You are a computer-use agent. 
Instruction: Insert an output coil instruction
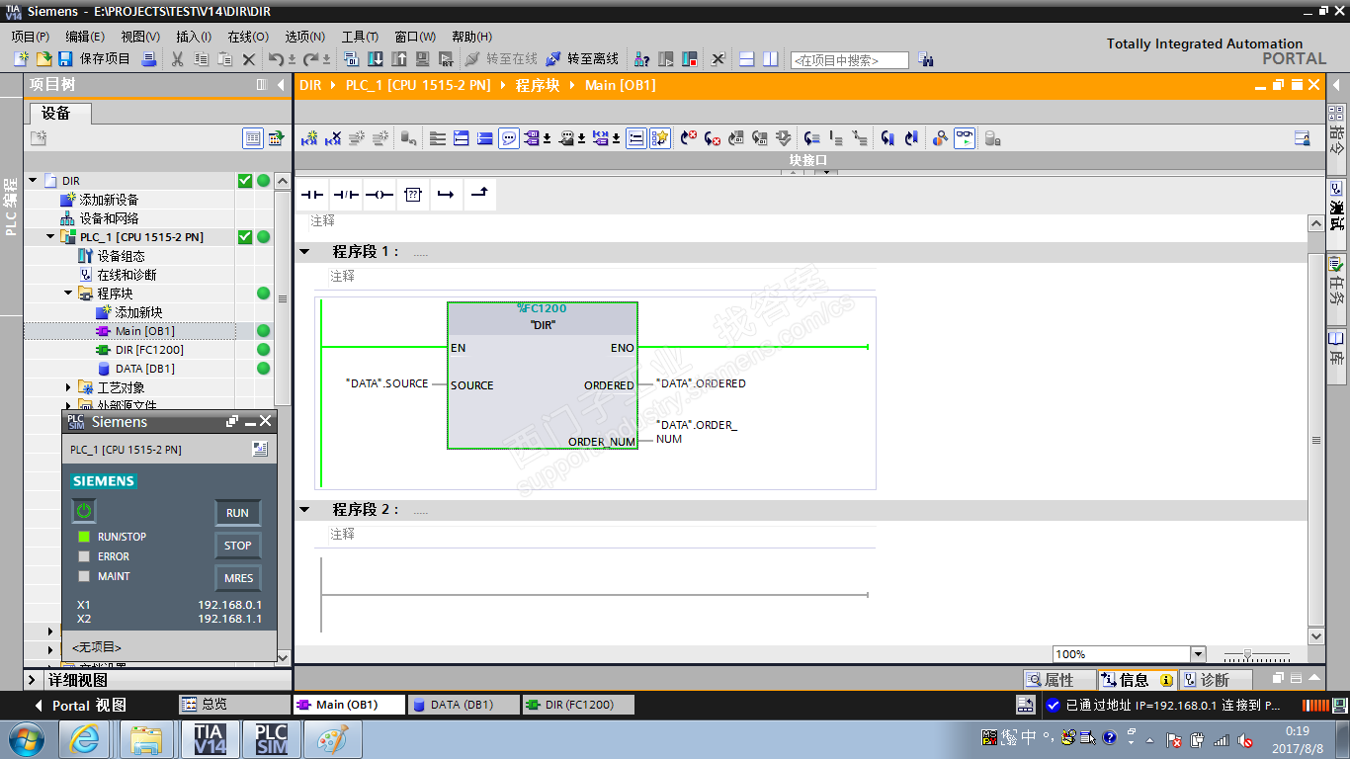[380, 195]
